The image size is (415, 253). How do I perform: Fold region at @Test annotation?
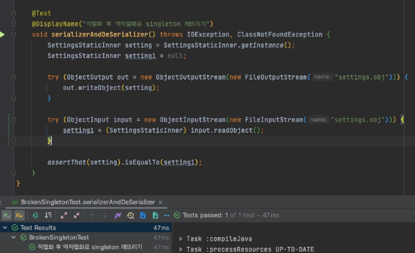[x=14, y=13]
